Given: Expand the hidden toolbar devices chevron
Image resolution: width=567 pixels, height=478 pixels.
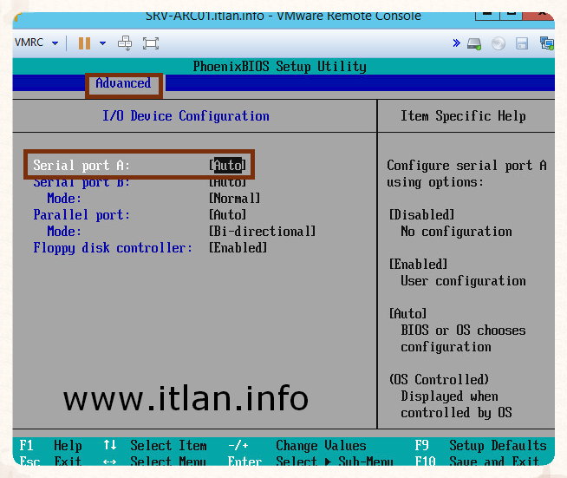Looking at the screenshot, I should 456,43.
